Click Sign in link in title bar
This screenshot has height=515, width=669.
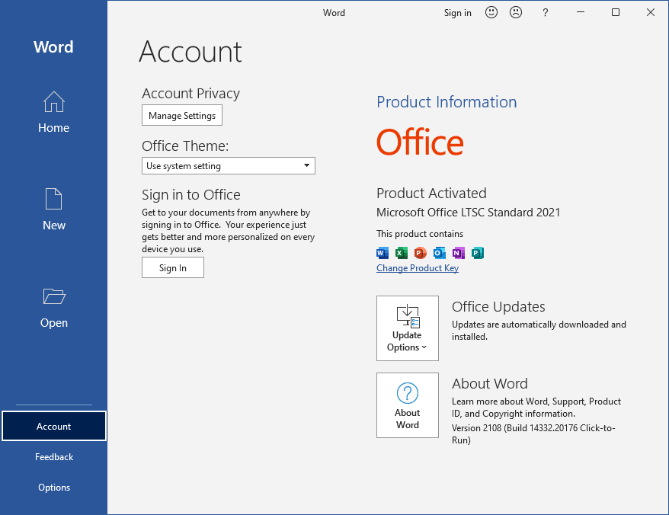tap(457, 13)
